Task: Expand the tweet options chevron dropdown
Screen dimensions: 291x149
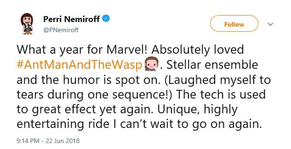Action: [270, 24]
